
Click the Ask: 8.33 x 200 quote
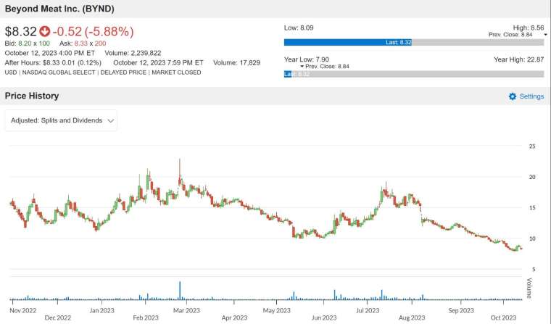tap(83, 43)
